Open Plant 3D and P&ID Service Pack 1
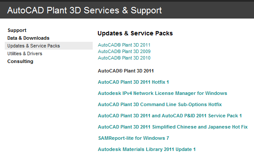 (170, 116)
